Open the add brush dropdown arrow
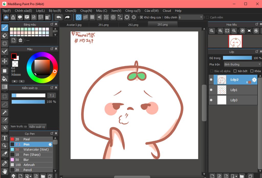Screen dimensions: 262x178 31,176
